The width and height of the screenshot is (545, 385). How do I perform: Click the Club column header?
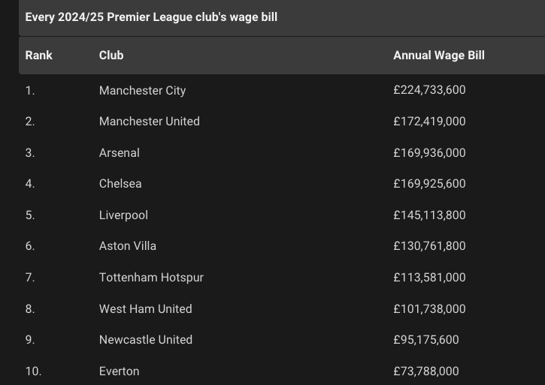click(x=111, y=56)
